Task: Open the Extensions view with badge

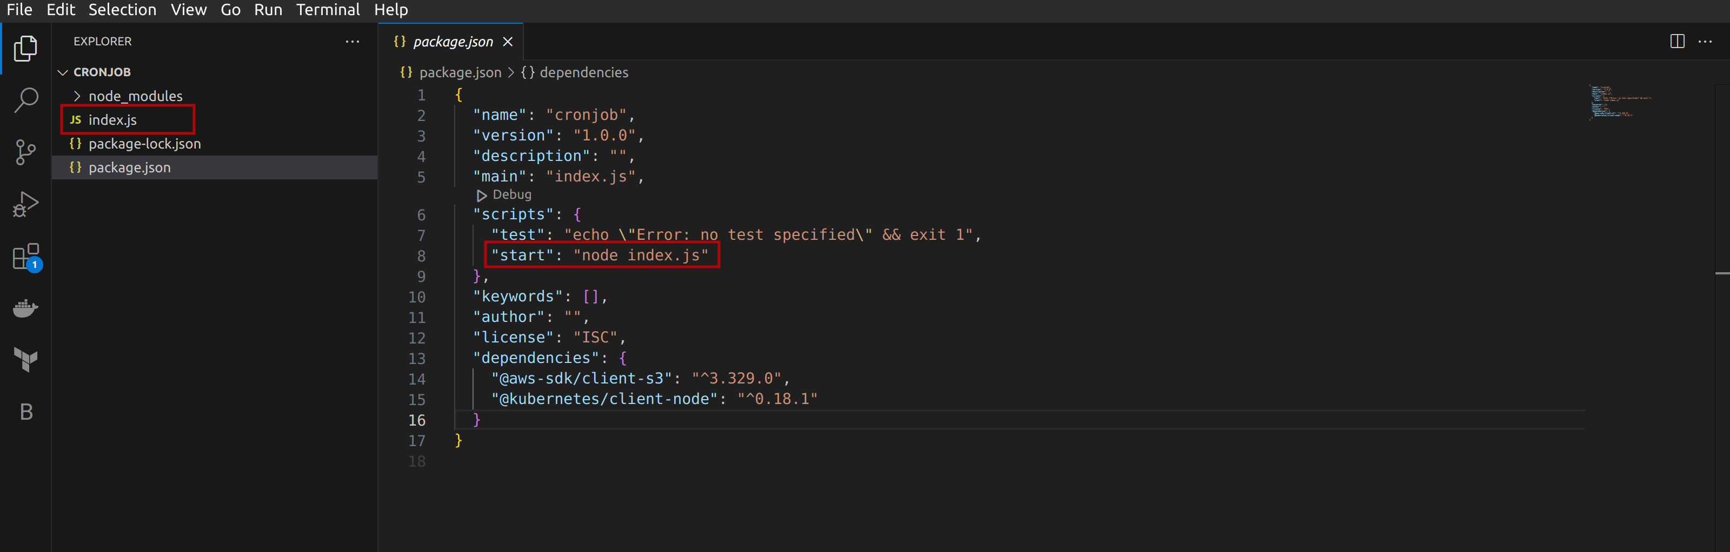Action: [25, 256]
